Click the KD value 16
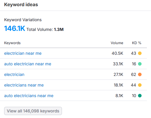 pyautogui.click(x=134, y=64)
